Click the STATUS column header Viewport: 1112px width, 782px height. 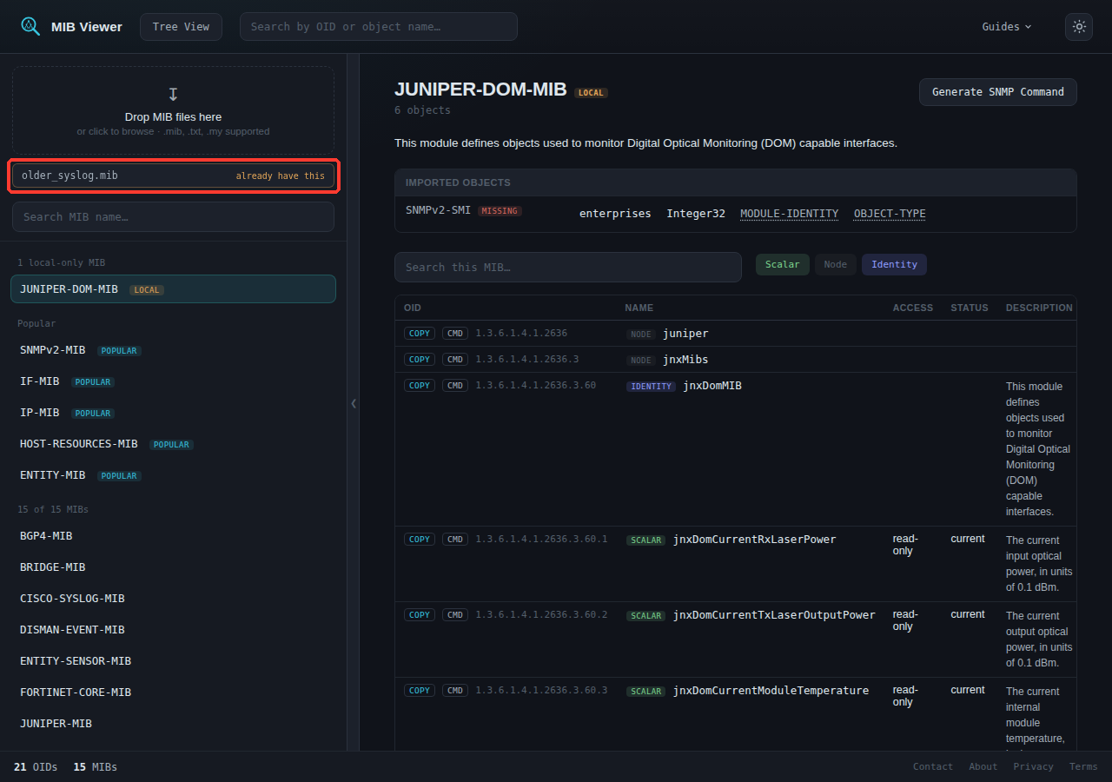[x=970, y=308]
